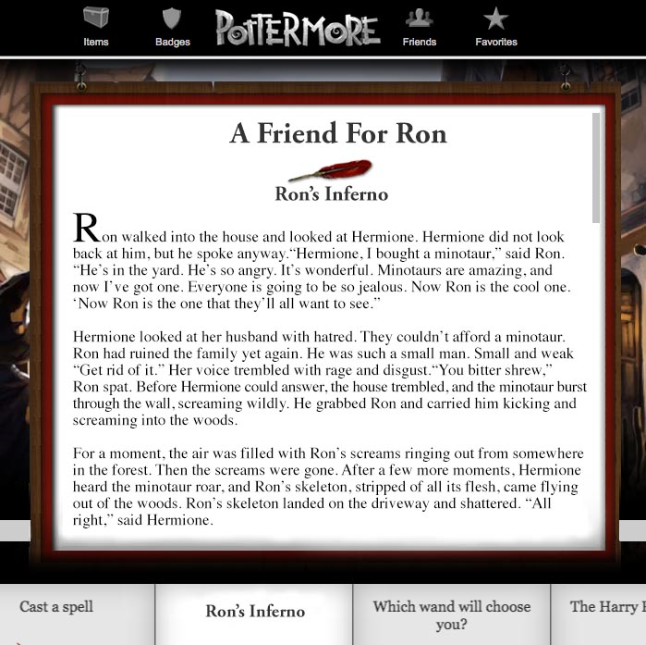
Task: Open the Items treasure chest icon
Action: coord(95,18)
